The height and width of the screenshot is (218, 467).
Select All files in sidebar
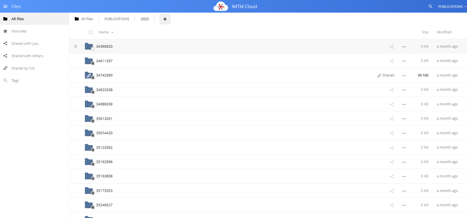click(x=34, y=19)
